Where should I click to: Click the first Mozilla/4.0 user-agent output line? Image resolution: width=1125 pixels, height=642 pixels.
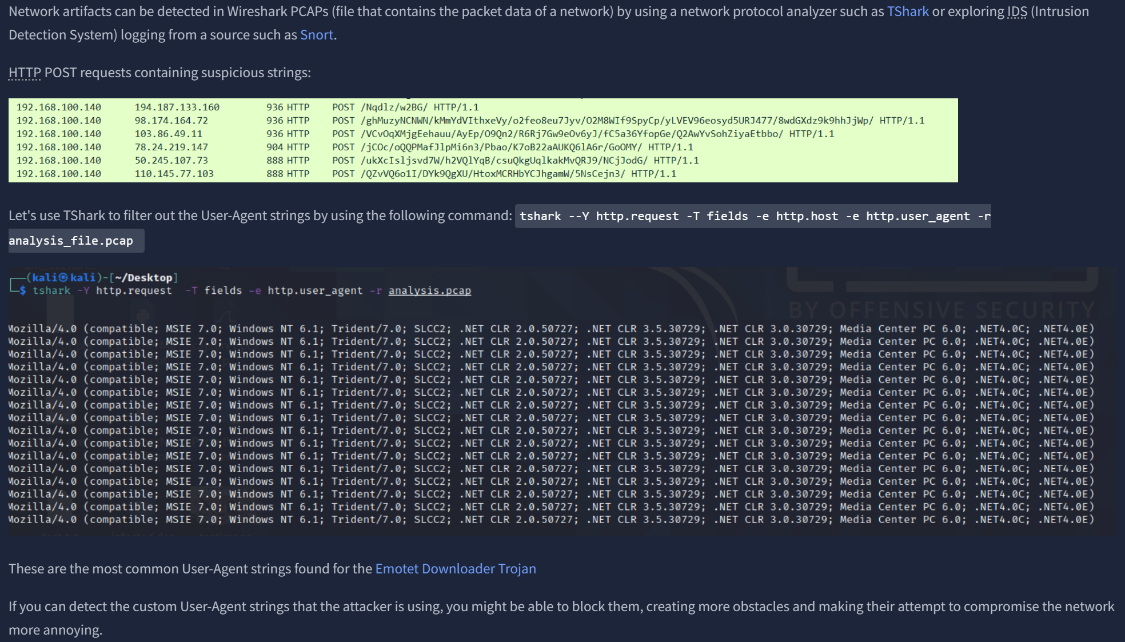550,329
